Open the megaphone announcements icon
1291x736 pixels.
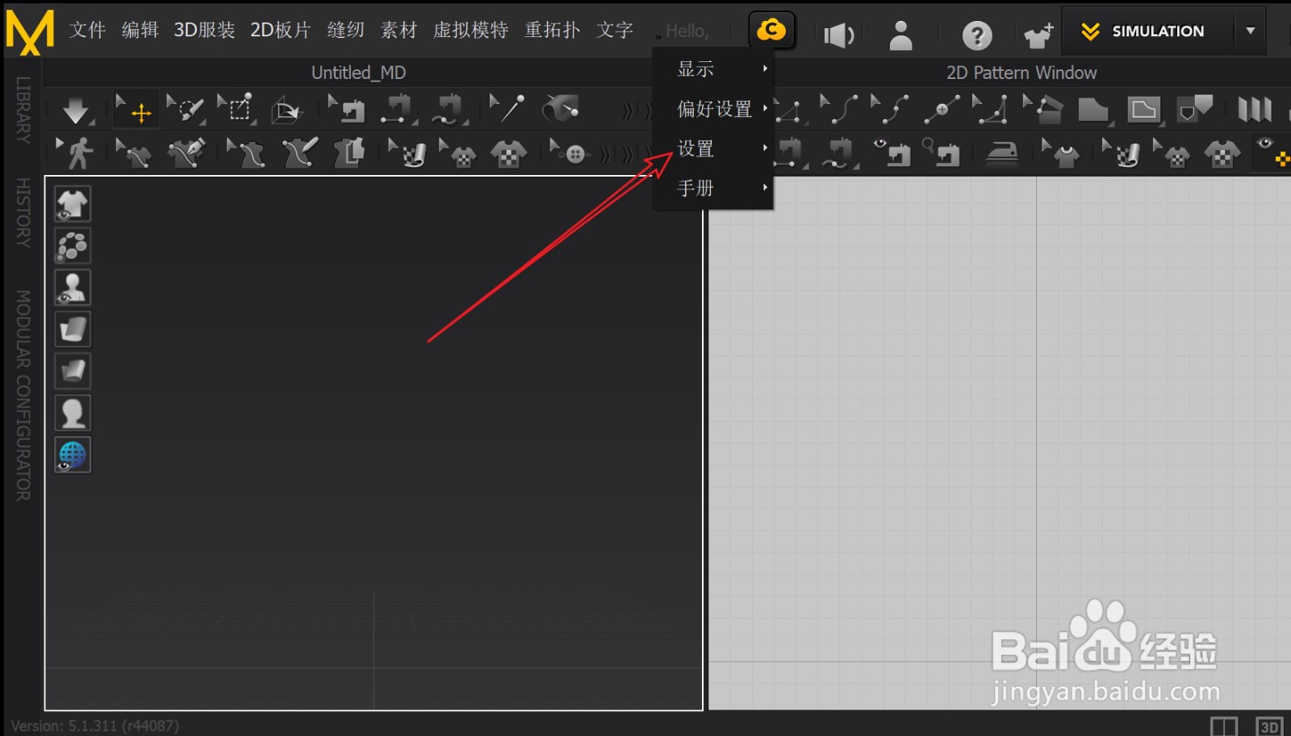pos(839,35)
